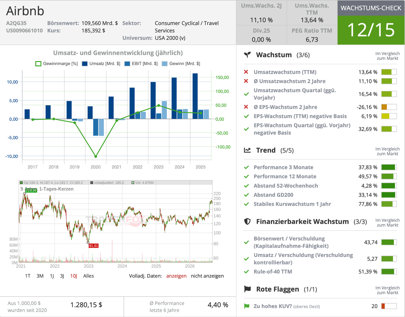Click the check mark beside Stabiles Kurswachstum 1 Jahr
405x317 pixels.
click(x=246, y=204)
